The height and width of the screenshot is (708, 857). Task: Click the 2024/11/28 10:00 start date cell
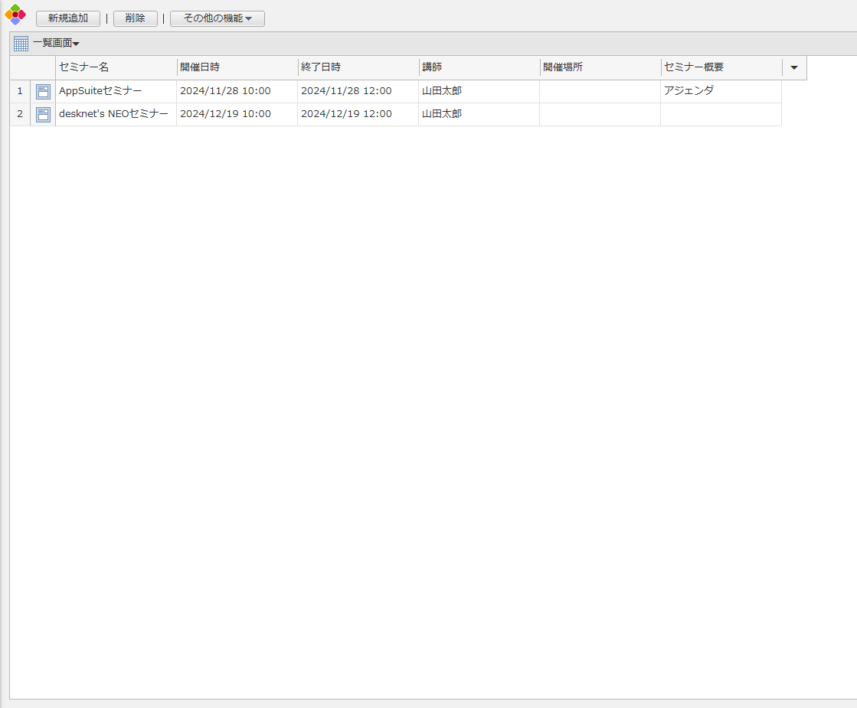coord(225,91)
